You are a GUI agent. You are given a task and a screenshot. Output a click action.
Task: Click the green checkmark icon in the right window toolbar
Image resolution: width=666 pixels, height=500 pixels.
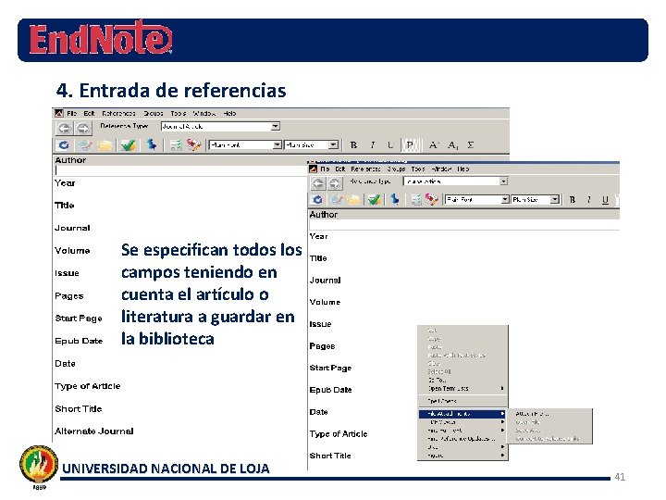pos(374,200)
